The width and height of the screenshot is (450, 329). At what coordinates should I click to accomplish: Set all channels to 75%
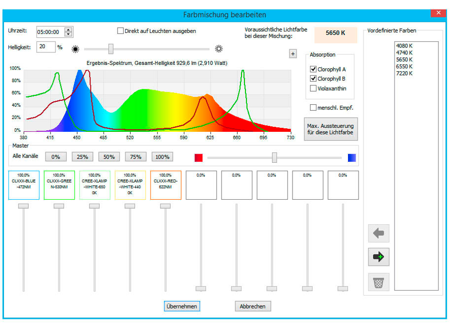[x=135, y=157]
